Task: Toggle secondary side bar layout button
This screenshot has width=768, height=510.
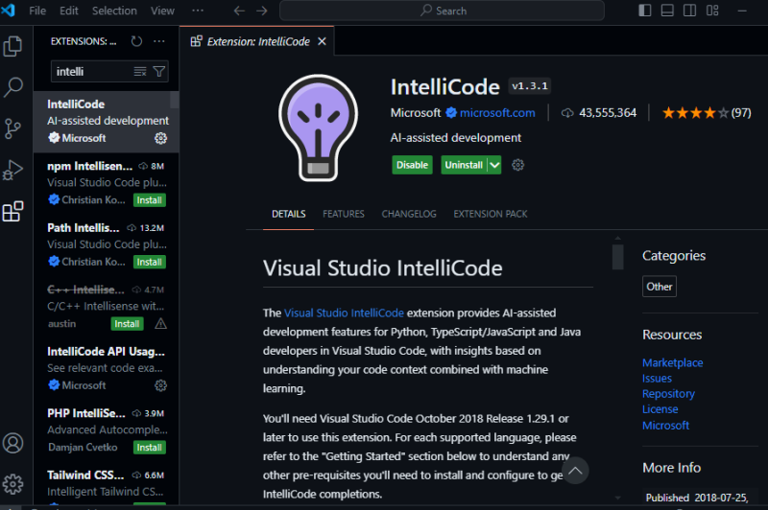Action: click(689, 11)
